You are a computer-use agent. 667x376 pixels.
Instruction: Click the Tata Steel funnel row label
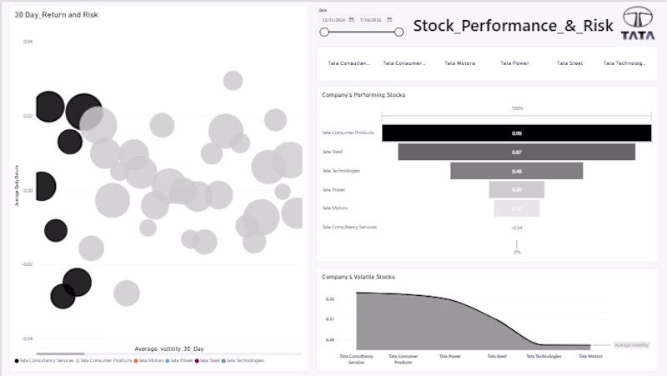332,152
